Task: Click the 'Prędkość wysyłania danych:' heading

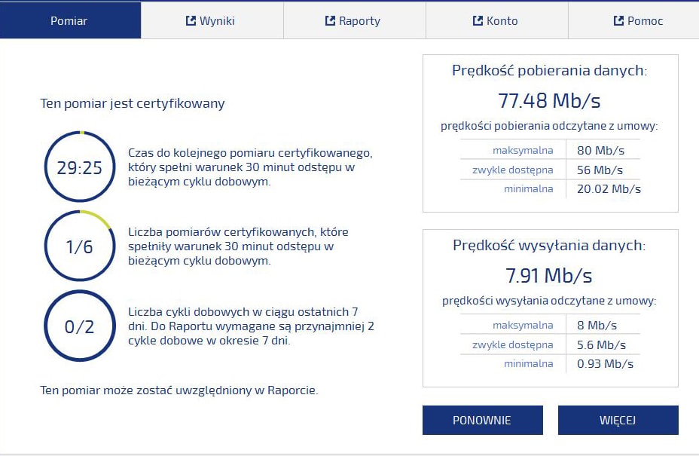Action: click(549, 246)
